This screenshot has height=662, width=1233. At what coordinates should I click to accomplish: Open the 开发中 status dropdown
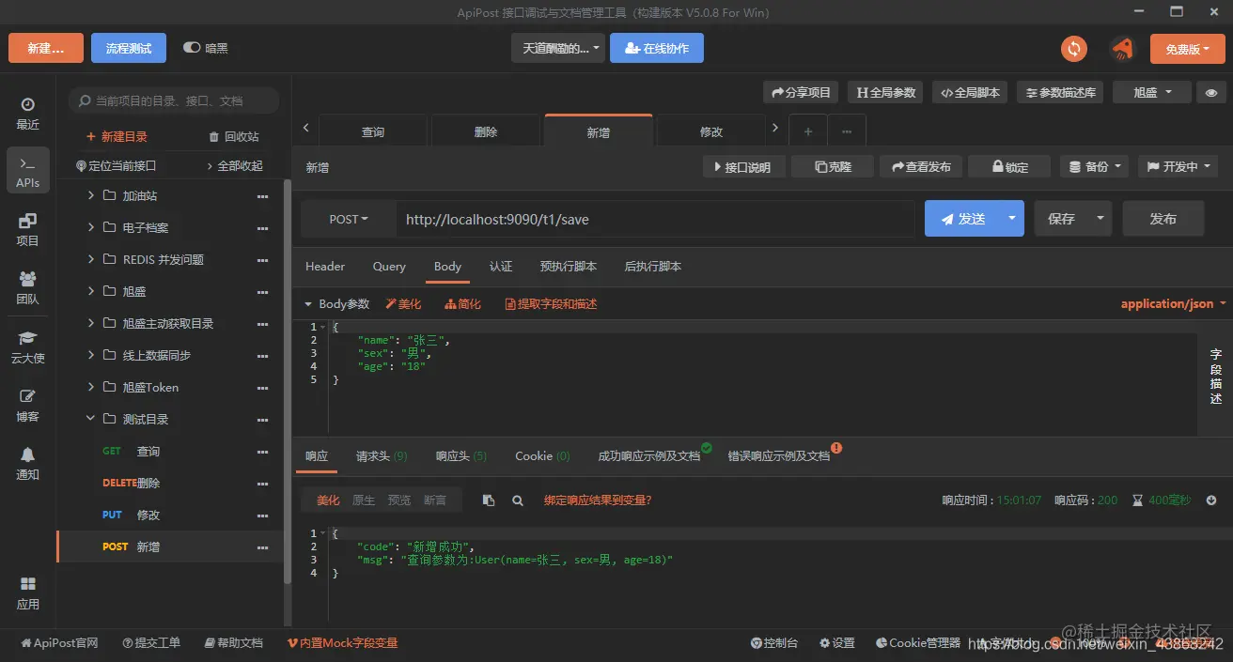click(1178, 167)
